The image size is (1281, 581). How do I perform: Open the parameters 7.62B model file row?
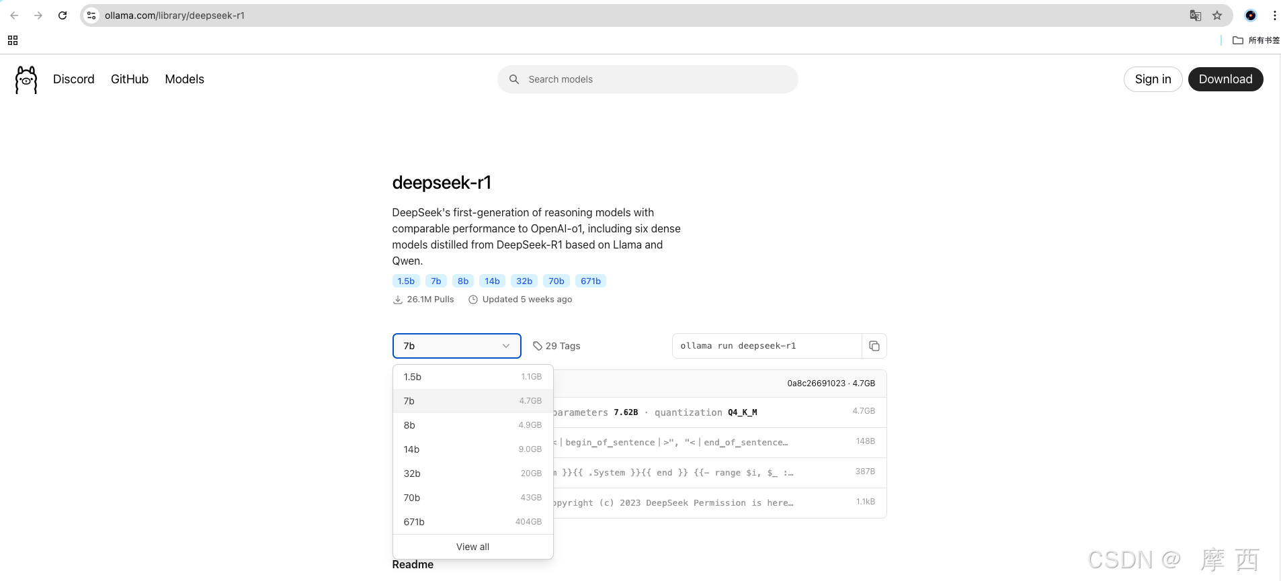point(719,412)
